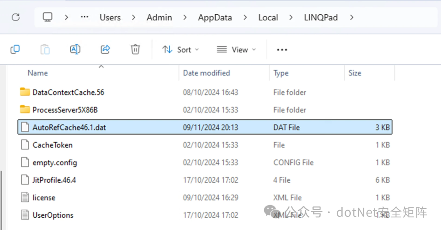
Task: Click the UserOptions XML file icon
Action: point(25,215)
